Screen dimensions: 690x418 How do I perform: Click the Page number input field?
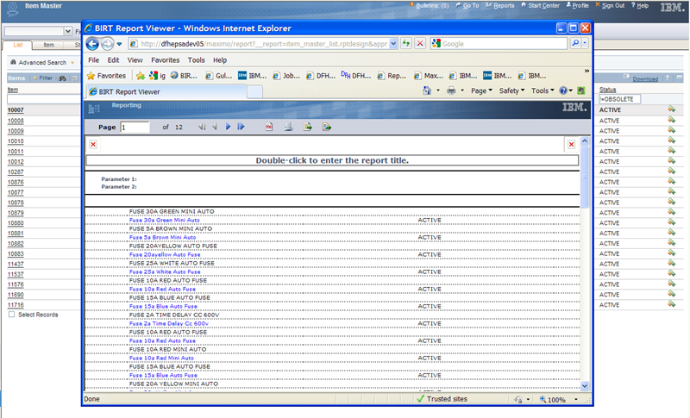(x=135, y=127)
